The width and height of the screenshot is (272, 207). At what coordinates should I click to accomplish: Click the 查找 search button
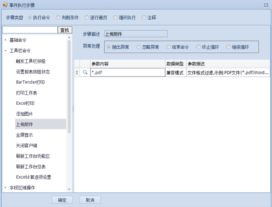(65, 30)
